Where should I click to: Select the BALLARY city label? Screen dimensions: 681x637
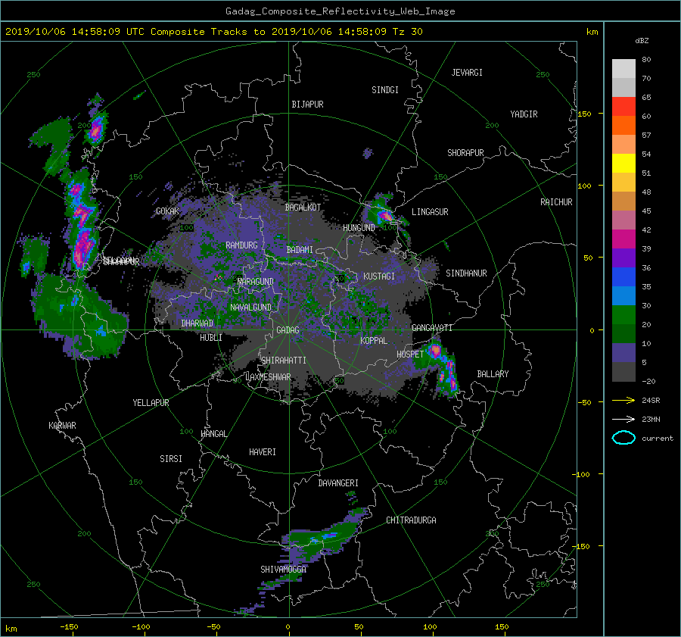point(493,374)
